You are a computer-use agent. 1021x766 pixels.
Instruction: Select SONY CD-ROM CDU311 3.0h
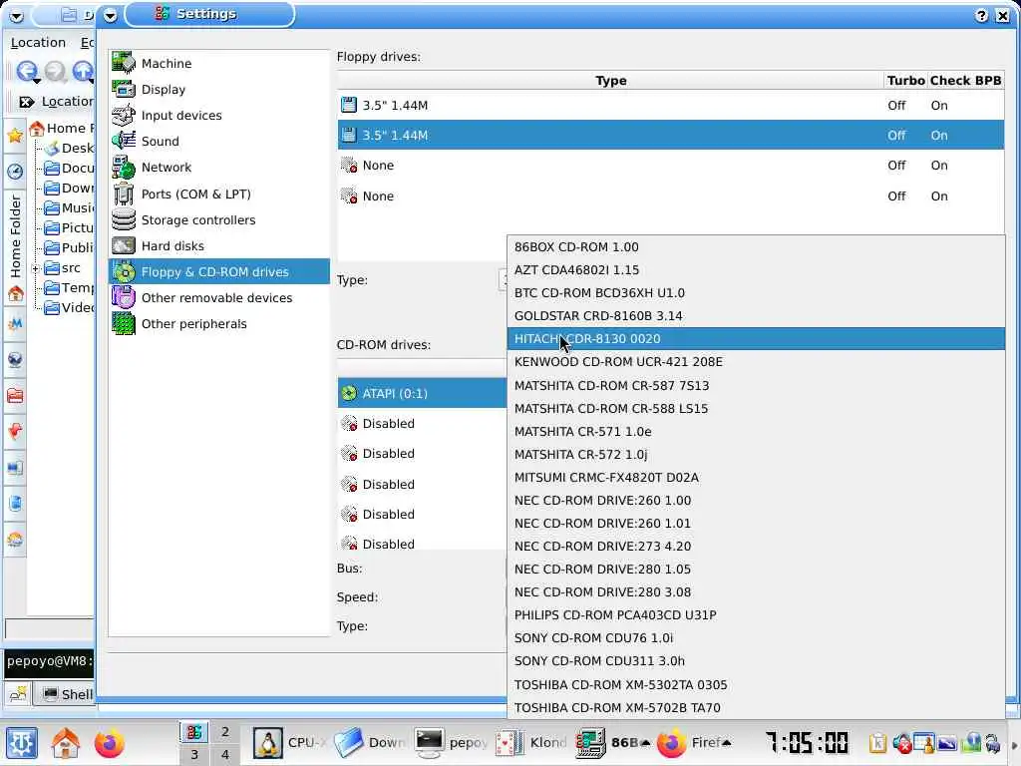click(x=756, y=660)
